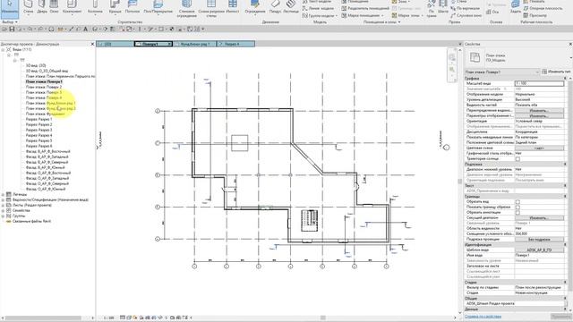Click the Разделитель помещений tool
573x322 pixels.
[x=365, y=8]
